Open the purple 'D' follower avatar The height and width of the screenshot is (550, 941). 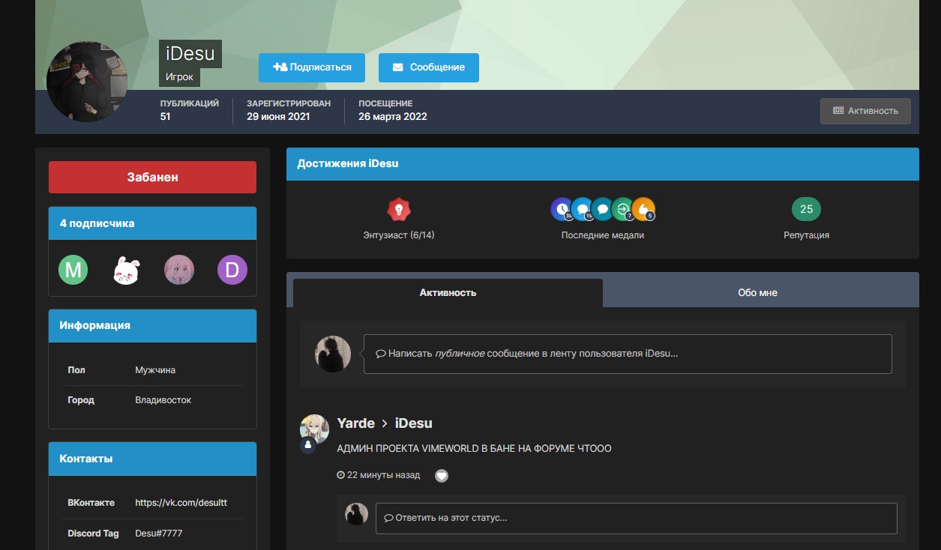[232, 270]
